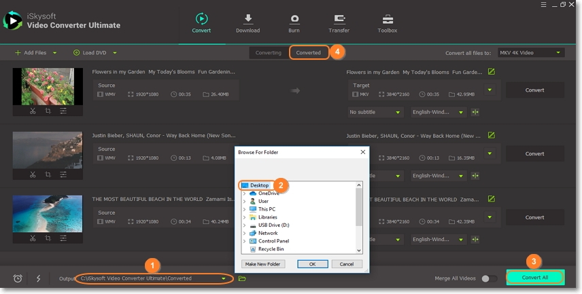Screen dimensions: 582x294
Task: Open the Toolbox section
Action: coord(388,23)
